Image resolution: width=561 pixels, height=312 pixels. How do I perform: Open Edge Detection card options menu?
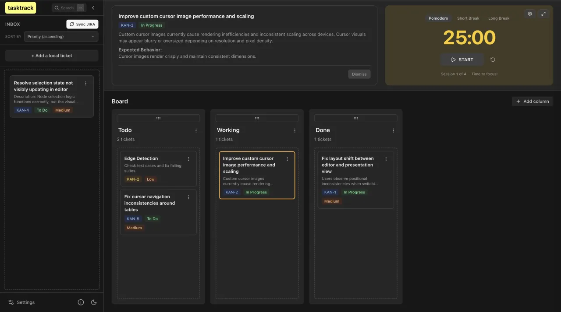tap(188, 159)
